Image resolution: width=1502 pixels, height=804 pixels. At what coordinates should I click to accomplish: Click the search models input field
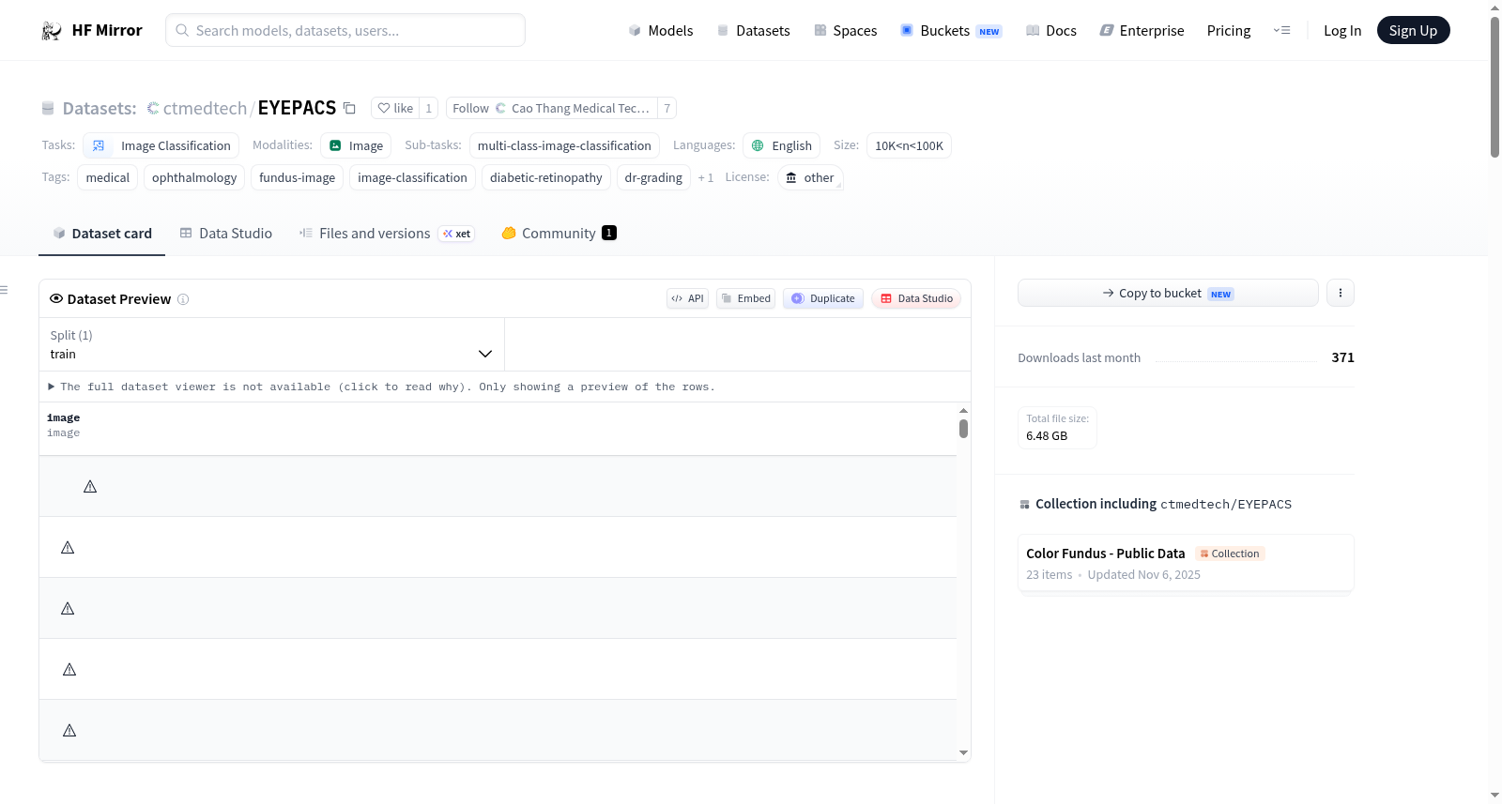pos(345,30)
